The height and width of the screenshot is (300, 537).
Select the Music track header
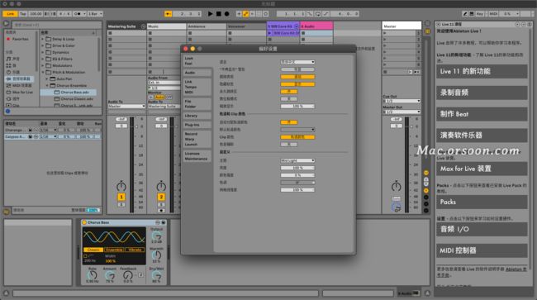pos(166,26)
